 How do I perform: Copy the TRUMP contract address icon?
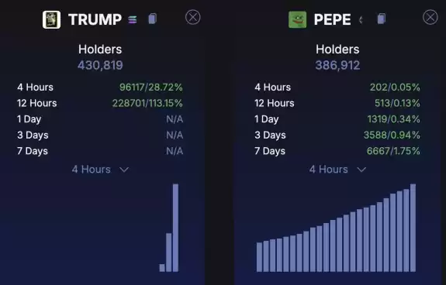[153, 19]
